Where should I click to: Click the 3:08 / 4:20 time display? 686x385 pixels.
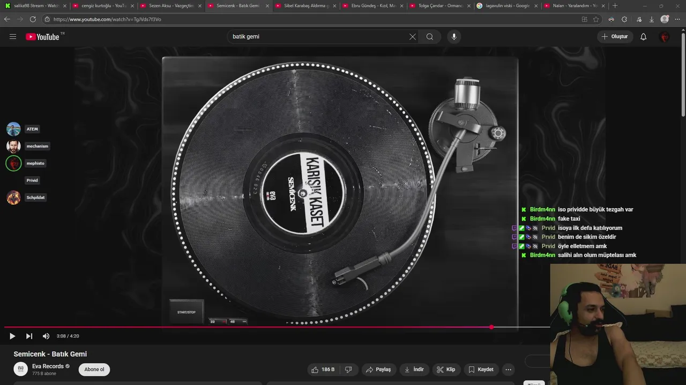point(68,336)
